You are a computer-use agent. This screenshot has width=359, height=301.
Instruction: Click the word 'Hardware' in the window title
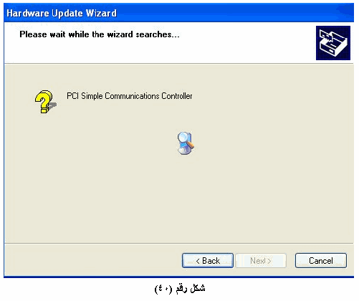coord(28,13)
